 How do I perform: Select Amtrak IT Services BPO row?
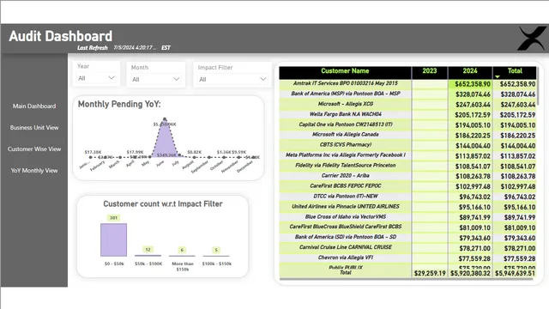click(407, 84)
